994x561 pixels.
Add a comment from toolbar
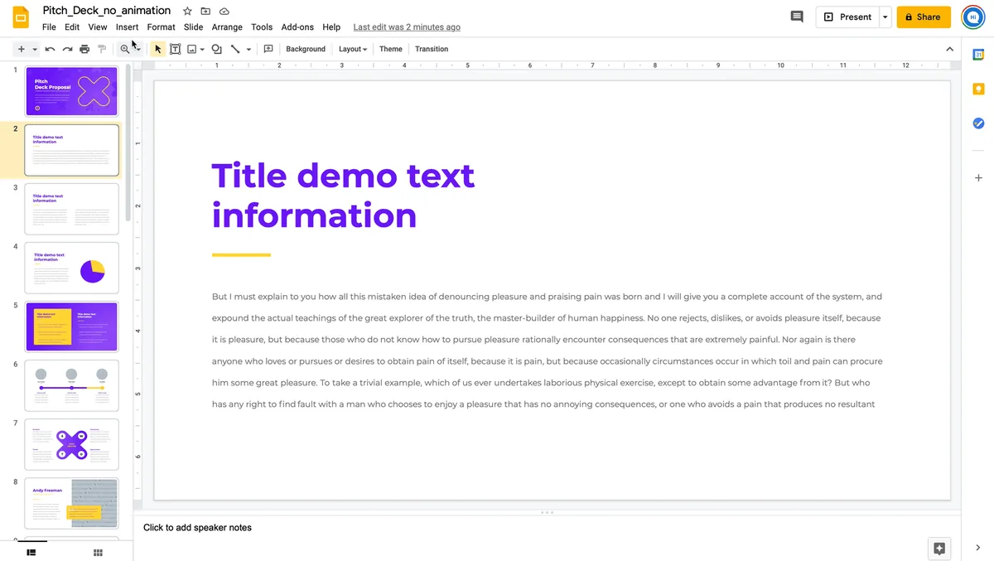tap(268, 49)
